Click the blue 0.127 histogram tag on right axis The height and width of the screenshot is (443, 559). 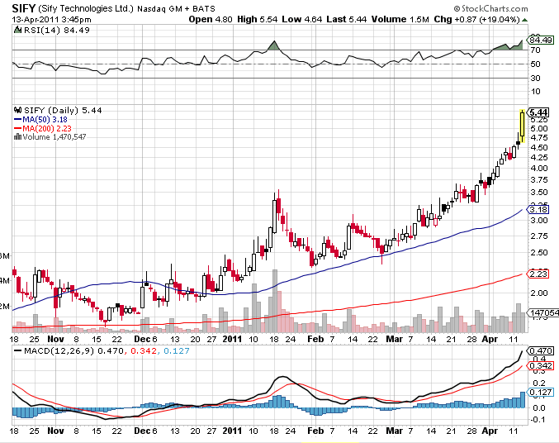541,393
